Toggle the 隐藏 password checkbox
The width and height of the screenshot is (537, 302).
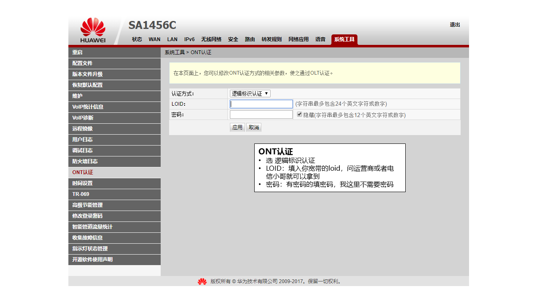[x=300, y=114]
